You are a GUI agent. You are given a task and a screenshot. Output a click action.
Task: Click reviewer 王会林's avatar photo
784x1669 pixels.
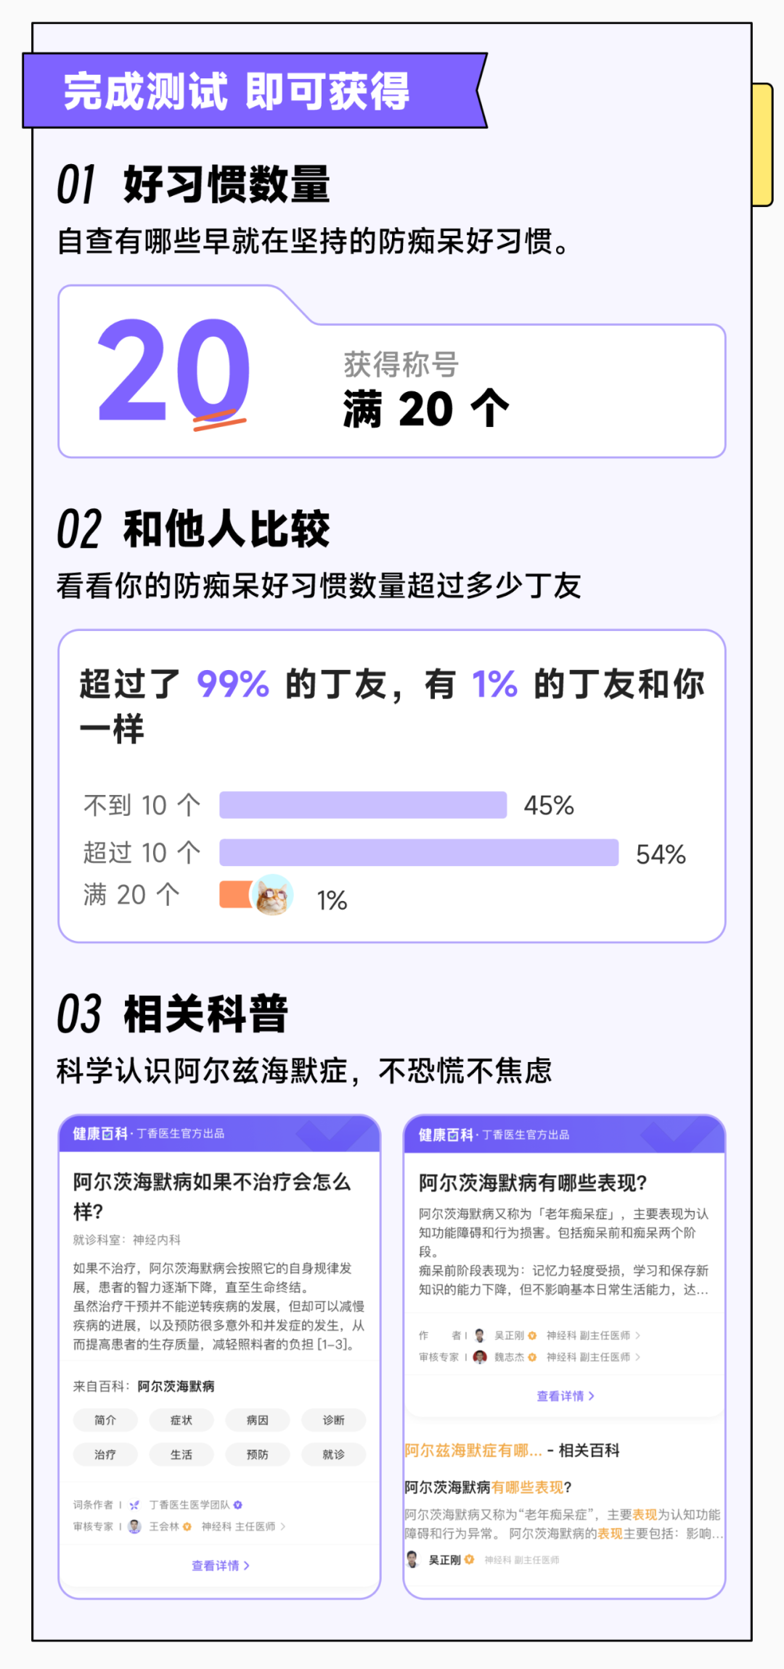(134, 1527)
